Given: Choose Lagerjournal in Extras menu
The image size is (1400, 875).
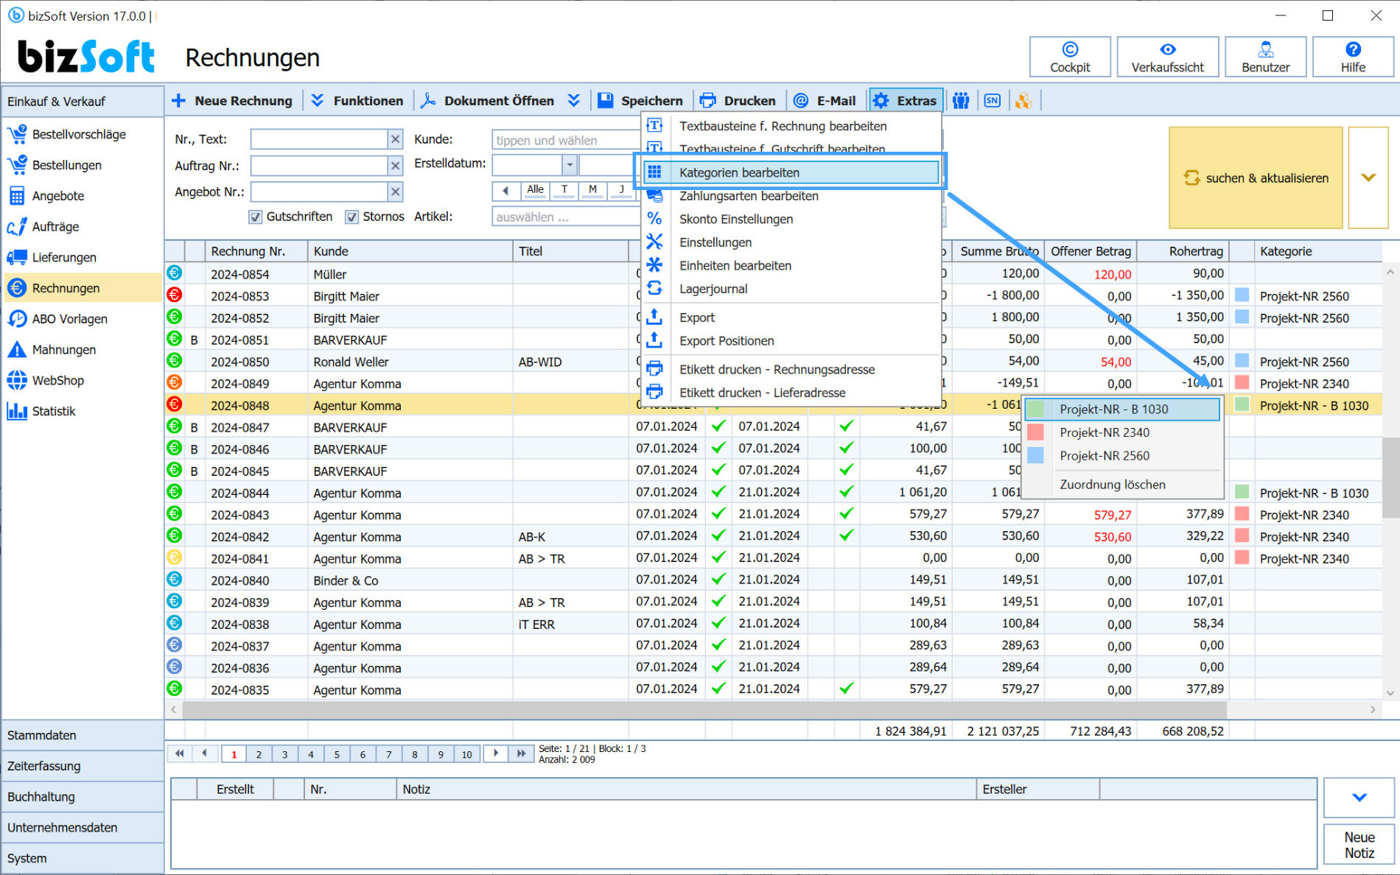Looking at the screenshot, I should pyautogui.click(x=791, y=289).
